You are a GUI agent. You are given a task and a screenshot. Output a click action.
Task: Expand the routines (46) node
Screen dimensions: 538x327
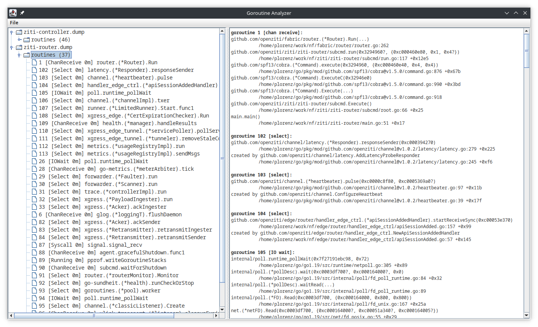coord(19,40)
